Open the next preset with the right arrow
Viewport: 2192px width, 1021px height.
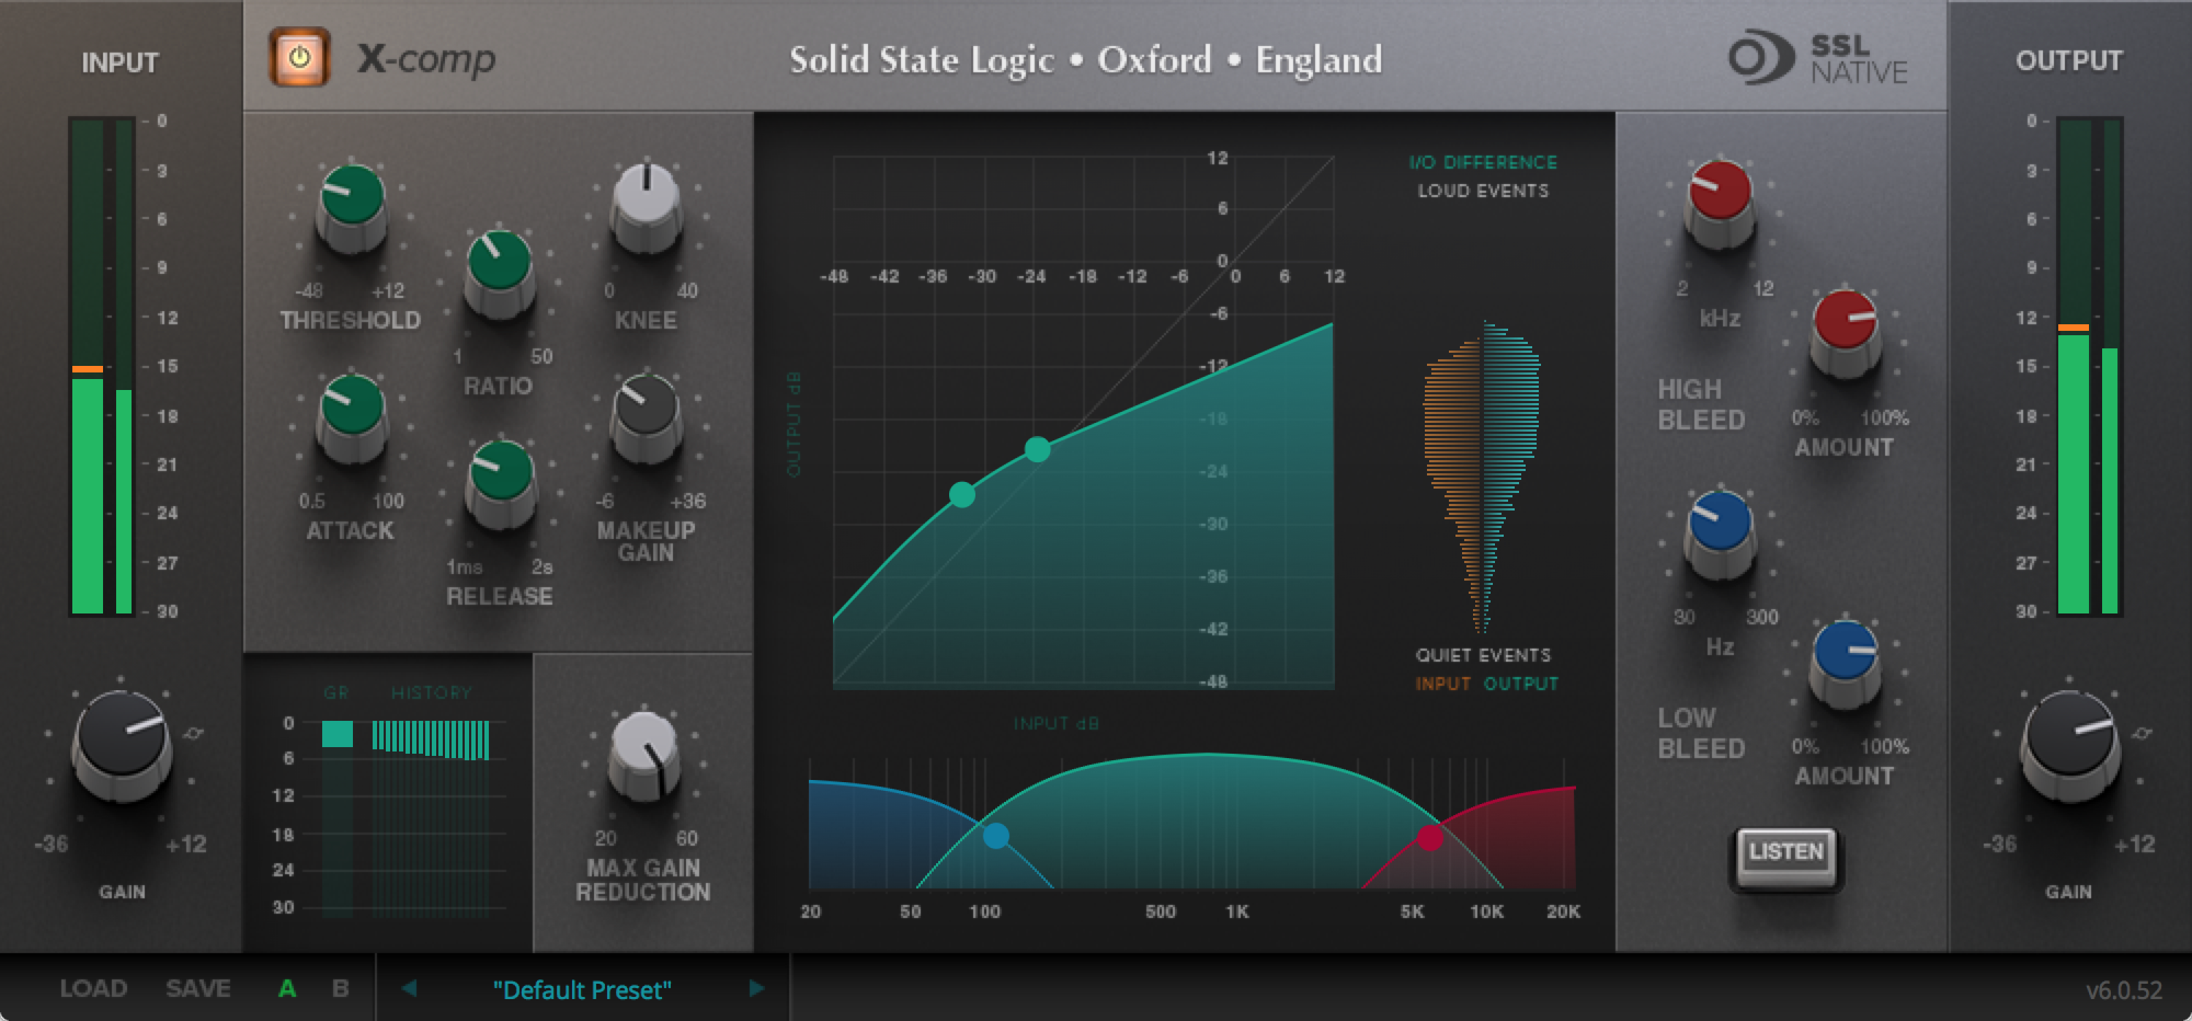coord(756,989)
